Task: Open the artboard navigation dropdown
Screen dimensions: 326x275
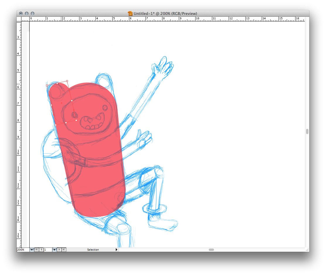Action: [54, 250]
